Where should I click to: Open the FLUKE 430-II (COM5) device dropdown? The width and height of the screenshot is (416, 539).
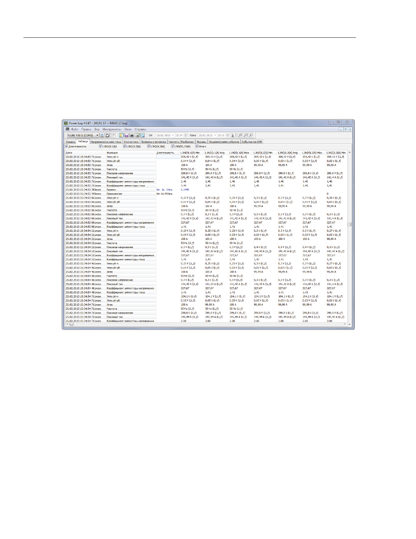pyautogui.click(x=97, y=135)
